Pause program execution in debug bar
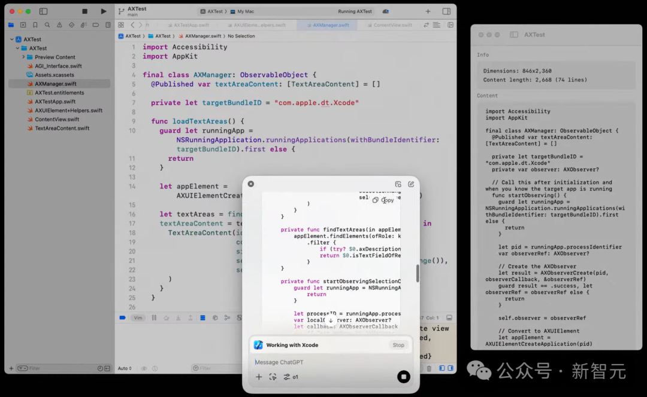The height and width of the screenshot is (397, 647). 154,318
